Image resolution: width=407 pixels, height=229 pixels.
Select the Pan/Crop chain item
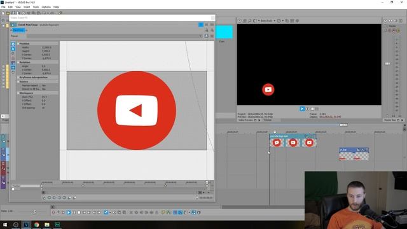point(18,30)
